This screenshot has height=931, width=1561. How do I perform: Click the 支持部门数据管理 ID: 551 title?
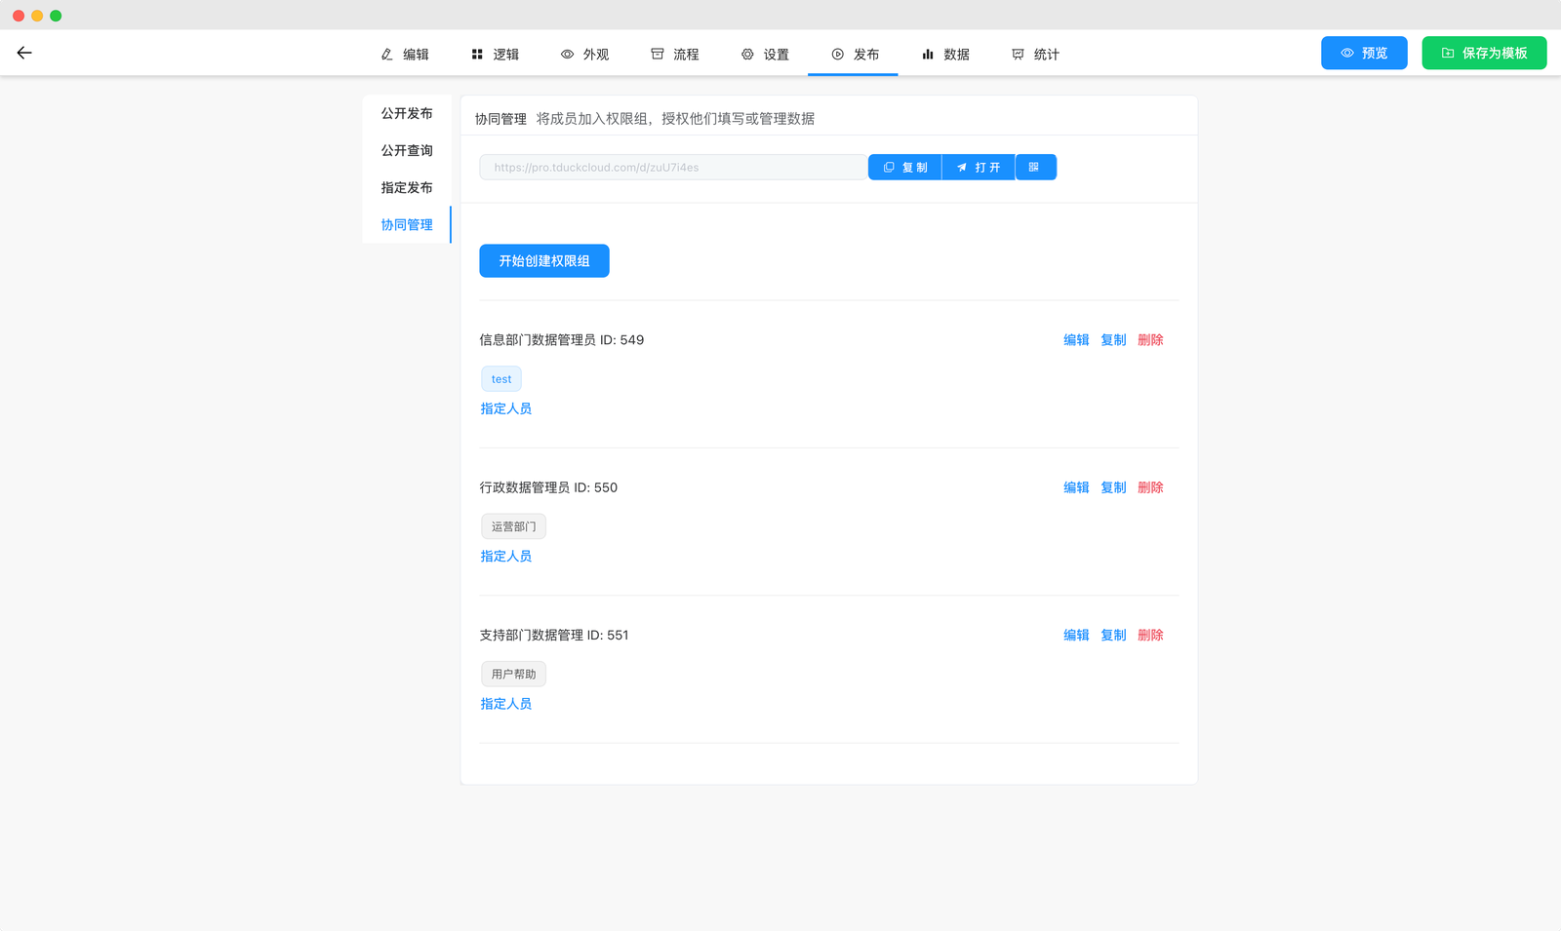tap(554, 635)
